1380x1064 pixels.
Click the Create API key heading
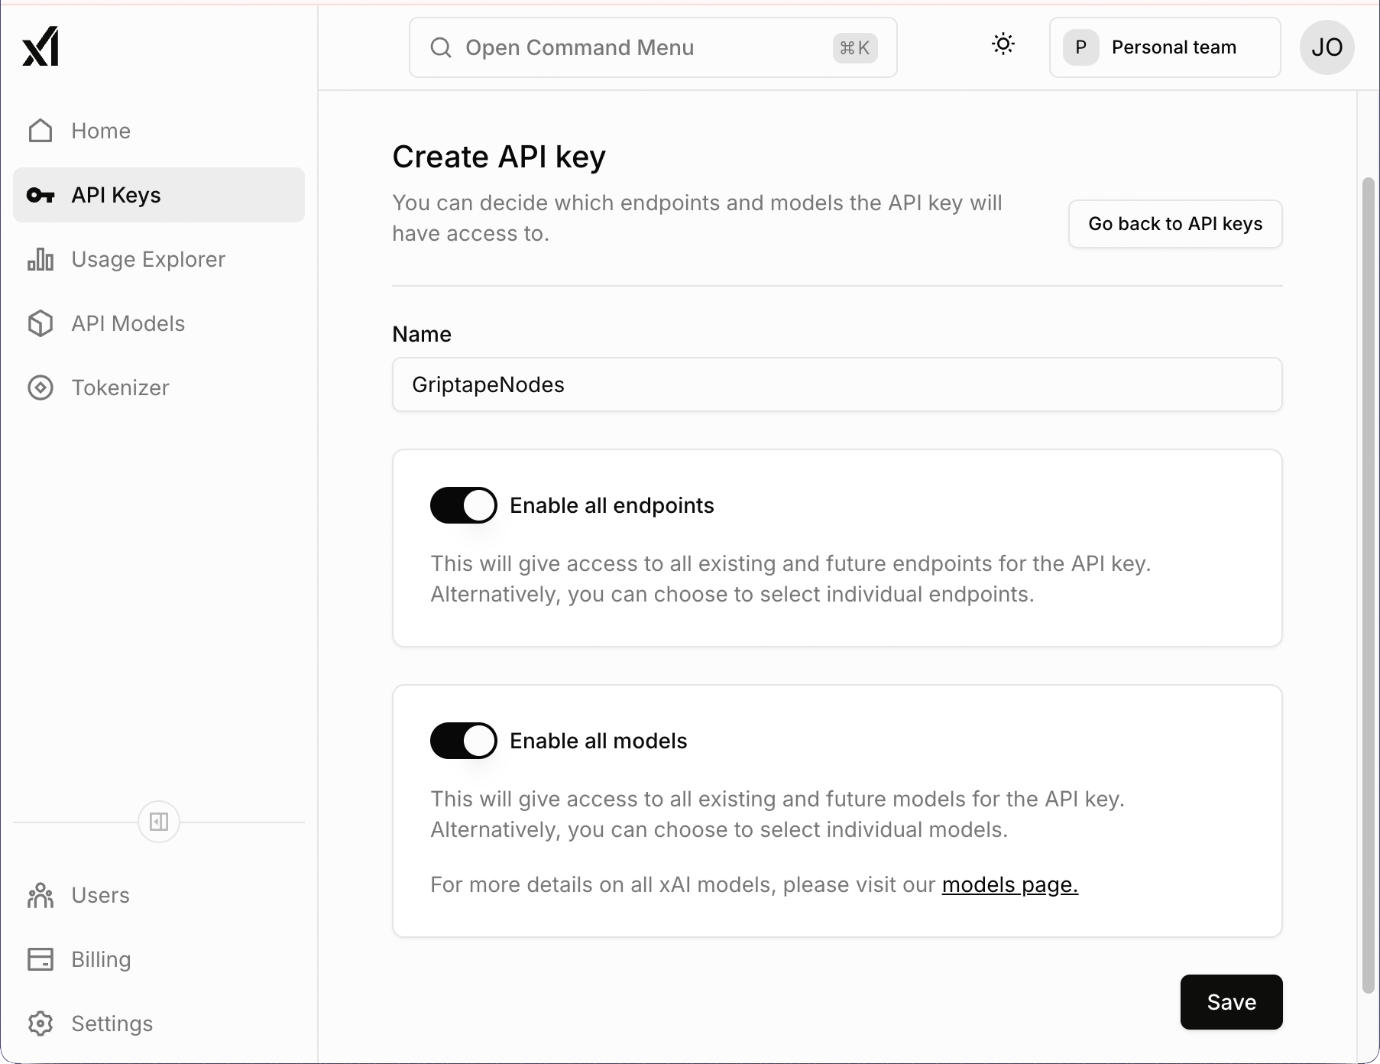tap(499, 157)
